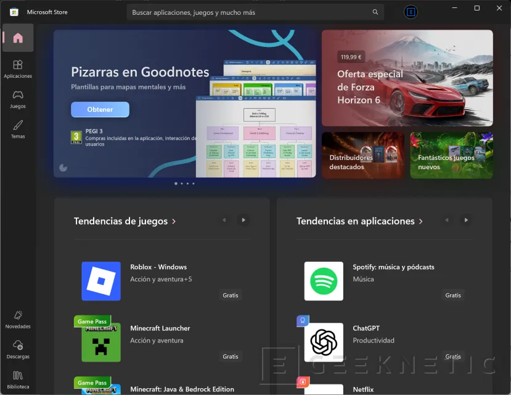Click Gratis price for ChatGPT
This screenshot has width=511, height=395.
453,357
